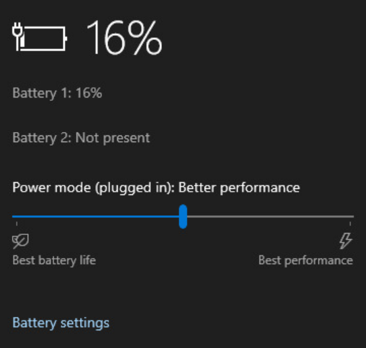This screenshot has height=348, width=366.
Task: Click the lightning bolt performance icon
Action: pos(346,241)
